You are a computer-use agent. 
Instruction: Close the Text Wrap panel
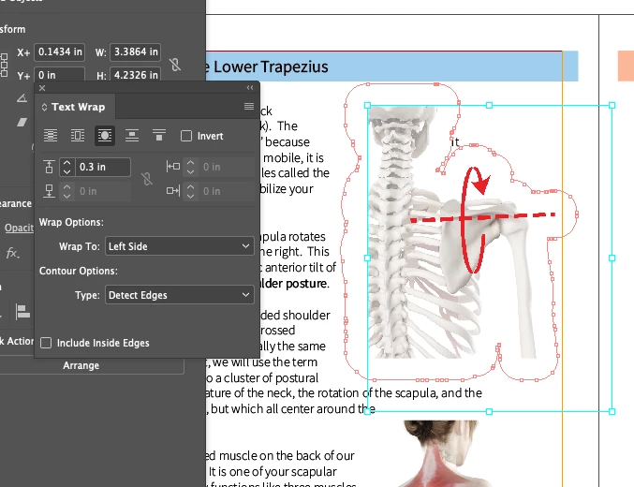42,88
